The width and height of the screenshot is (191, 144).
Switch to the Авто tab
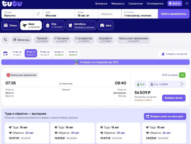point(106,25)
